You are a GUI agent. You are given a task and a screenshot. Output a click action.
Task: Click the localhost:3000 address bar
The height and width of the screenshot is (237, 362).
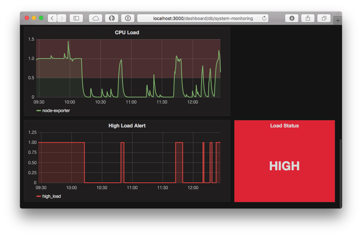[203, 18]
